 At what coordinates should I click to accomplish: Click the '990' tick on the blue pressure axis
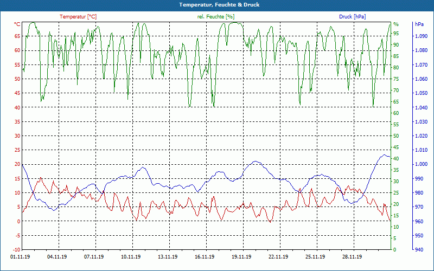(419, 179)
